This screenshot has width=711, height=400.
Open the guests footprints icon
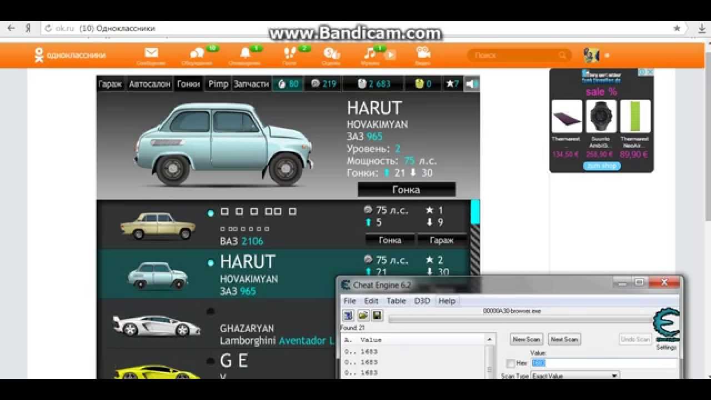coord(289,53)
